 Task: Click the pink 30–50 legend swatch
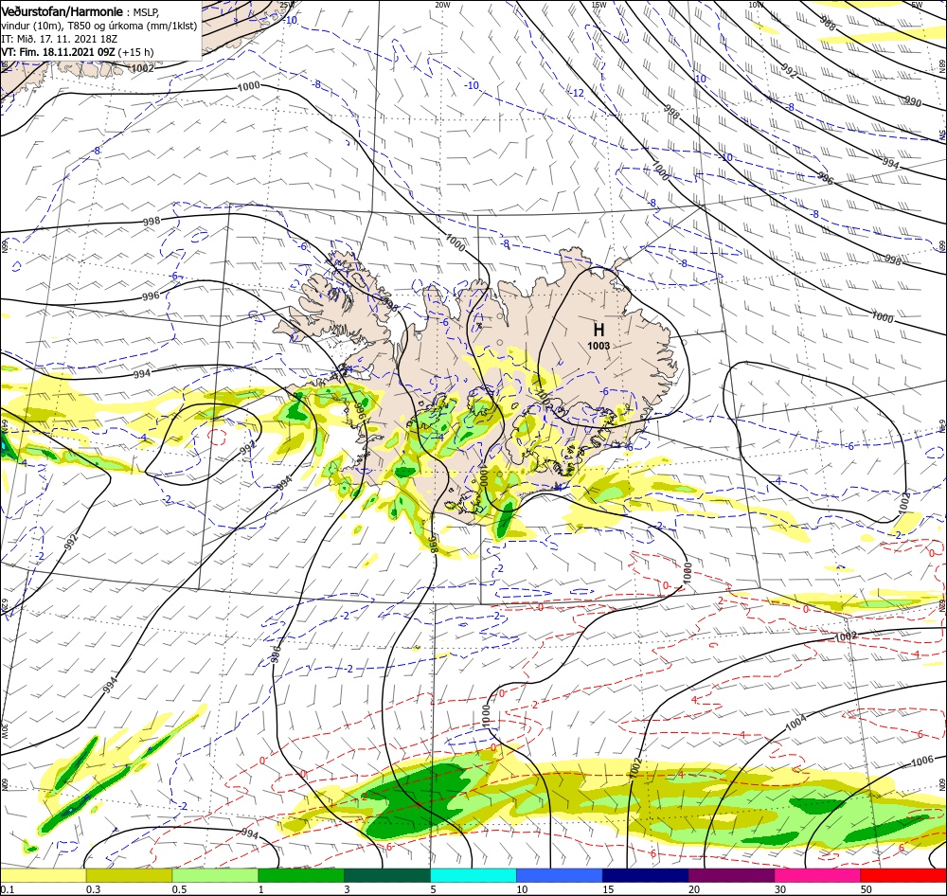pyautogui.click(x=818, y=875)
